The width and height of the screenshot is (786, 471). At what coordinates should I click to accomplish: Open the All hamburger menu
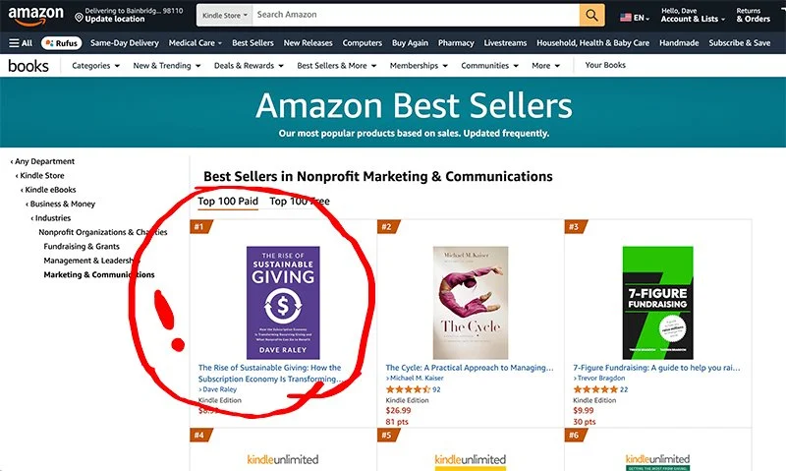click(x=21, y=43)
